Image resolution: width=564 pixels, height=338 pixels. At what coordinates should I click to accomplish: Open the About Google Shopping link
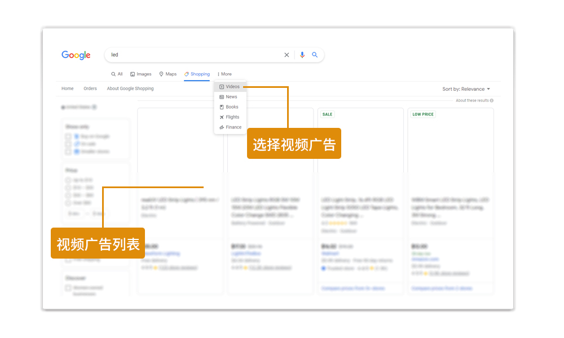tap(130, 88)
